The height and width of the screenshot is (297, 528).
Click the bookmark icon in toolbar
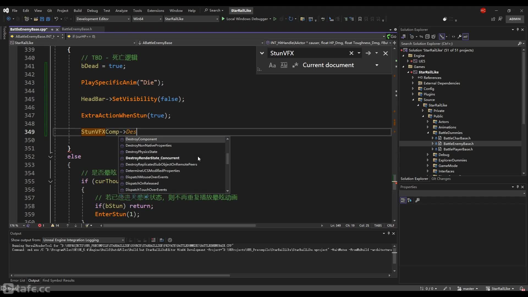click(x=360, y=19)
